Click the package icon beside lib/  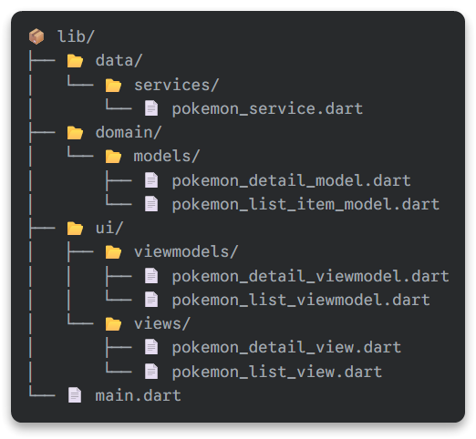click(36, 36)
